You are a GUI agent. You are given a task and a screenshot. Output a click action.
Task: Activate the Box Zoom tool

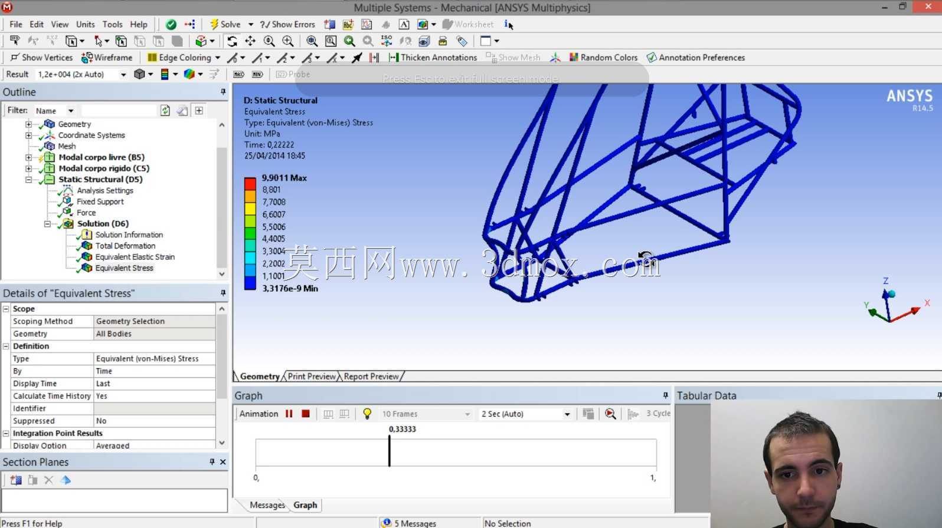click(x=288, y=41)
